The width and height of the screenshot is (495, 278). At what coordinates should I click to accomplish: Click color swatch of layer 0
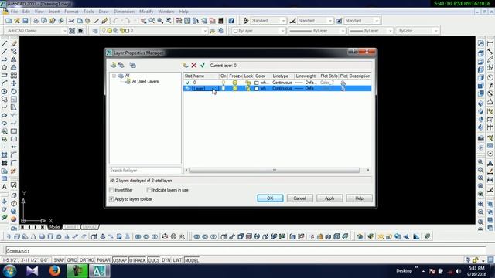click(x=257, y=83)
